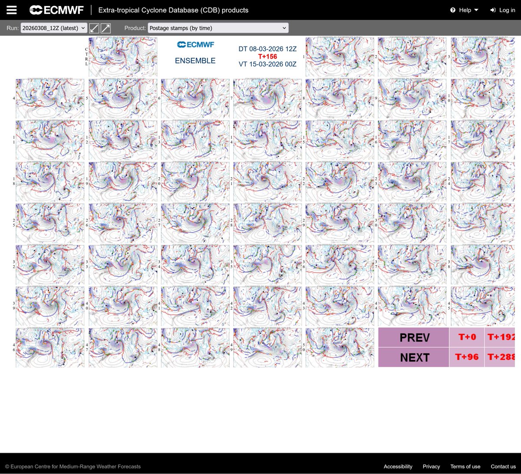Open ensemble member 34 stamp
The image size is (521, 474).
pos(195,265)
